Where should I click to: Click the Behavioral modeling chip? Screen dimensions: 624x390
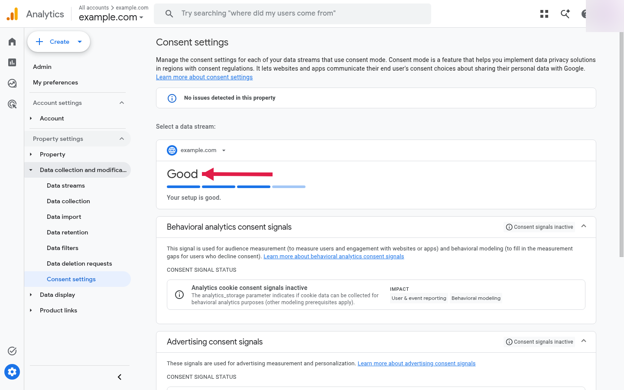(476, 298)
